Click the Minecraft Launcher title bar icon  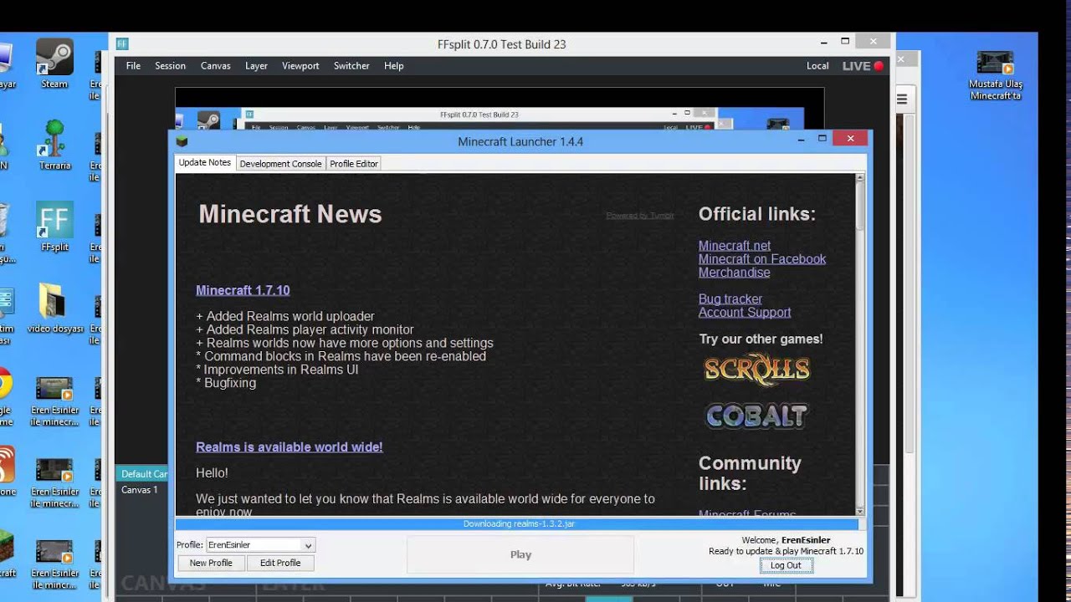pos(182,141)
